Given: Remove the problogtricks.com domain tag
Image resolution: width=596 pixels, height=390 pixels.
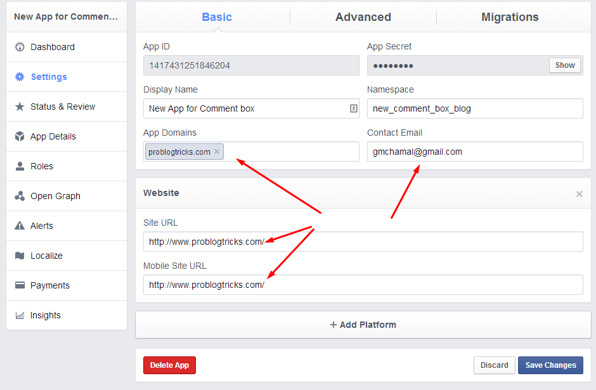Looking at the screenshot, I should [x=216, y=152].
